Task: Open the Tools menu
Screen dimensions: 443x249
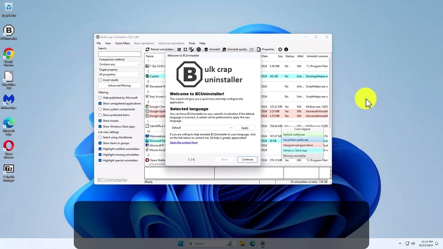Action: click(192, 43)
